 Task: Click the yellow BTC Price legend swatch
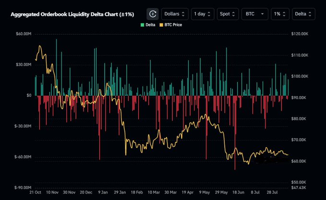click(161, 25)
